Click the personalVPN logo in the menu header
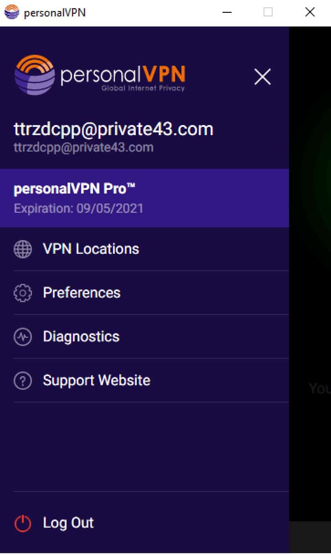 pos(100,75)
